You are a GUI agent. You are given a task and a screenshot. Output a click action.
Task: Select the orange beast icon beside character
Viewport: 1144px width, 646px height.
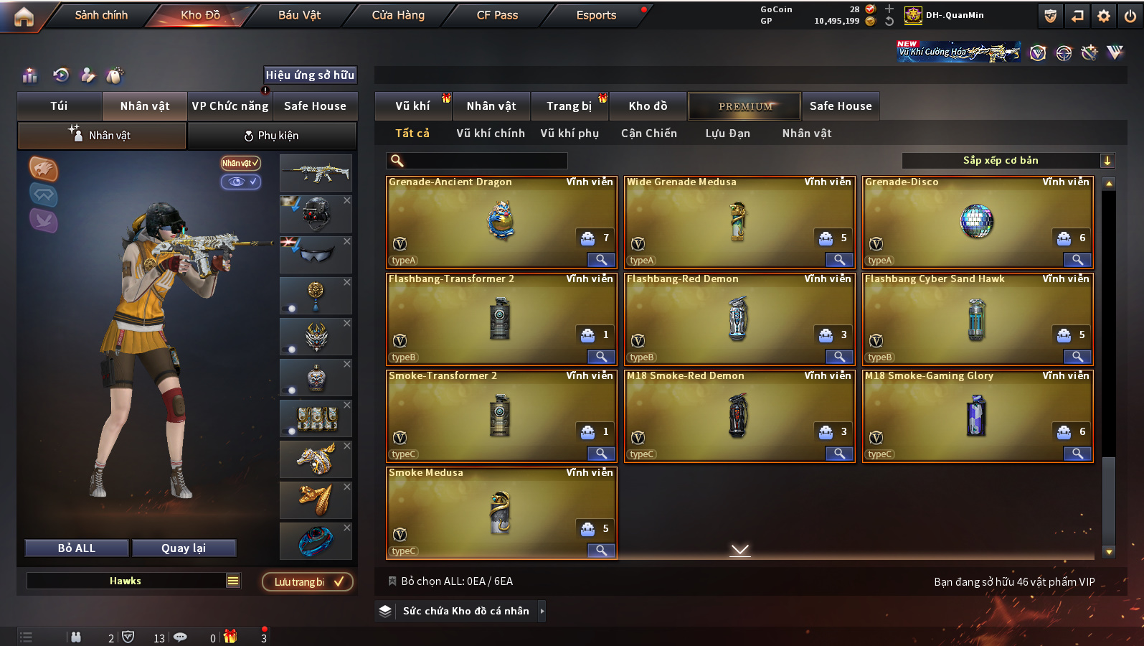point(44,169)
